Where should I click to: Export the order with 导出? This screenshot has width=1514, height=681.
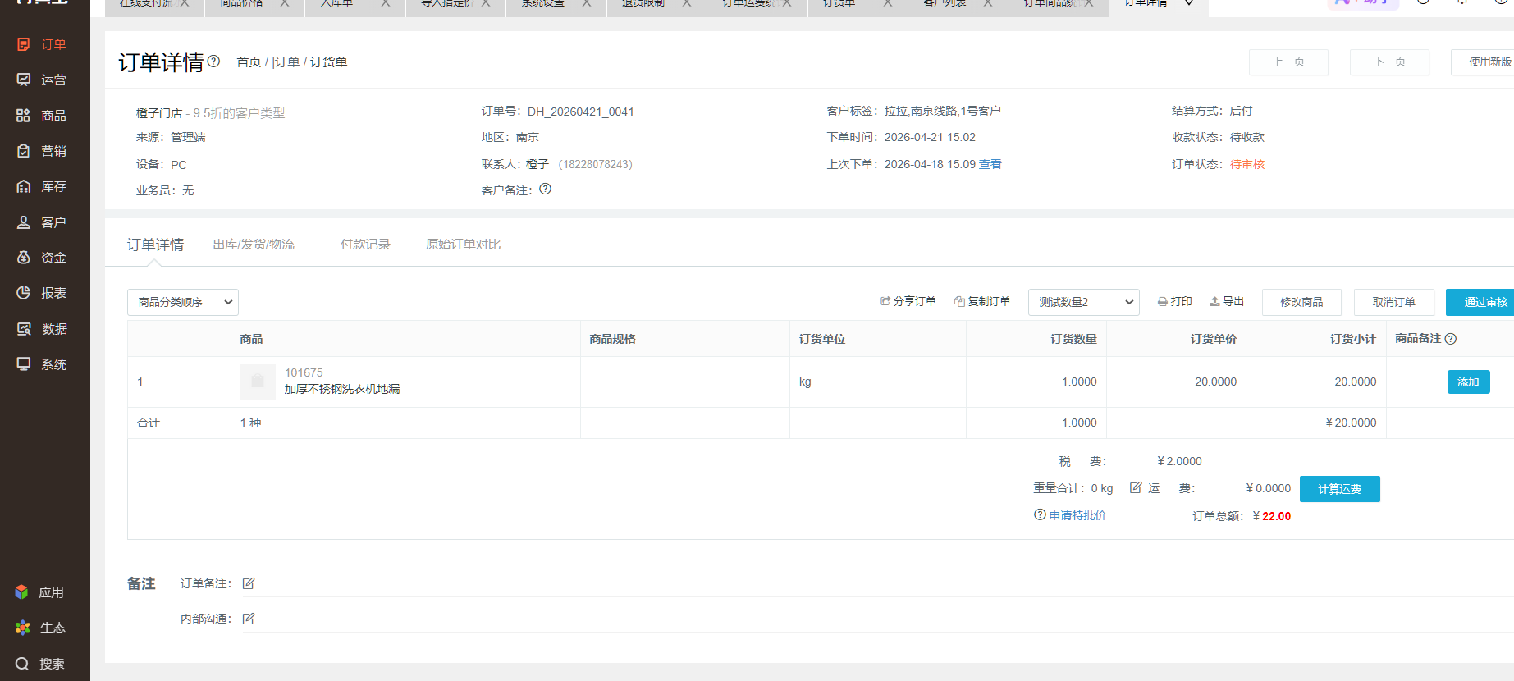click(x=1227, y=301)
